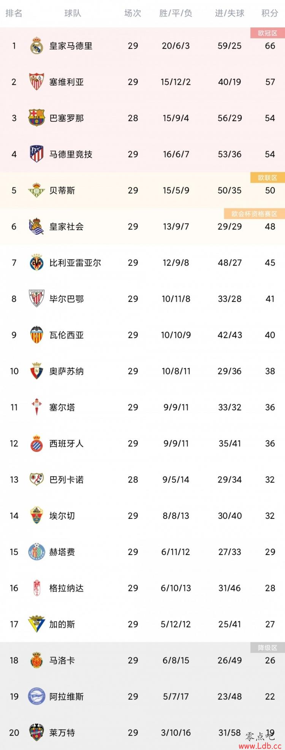Viewport: 285px width, 750px height.
Task: Select the 胜/平/负 column header
Action: point(176,13)
